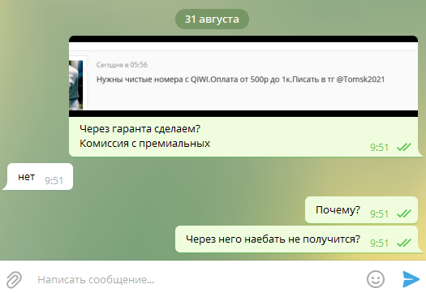Click the blue send message arrow
The height and width of the screenshot is (293, 426).
tap(411, 279)
